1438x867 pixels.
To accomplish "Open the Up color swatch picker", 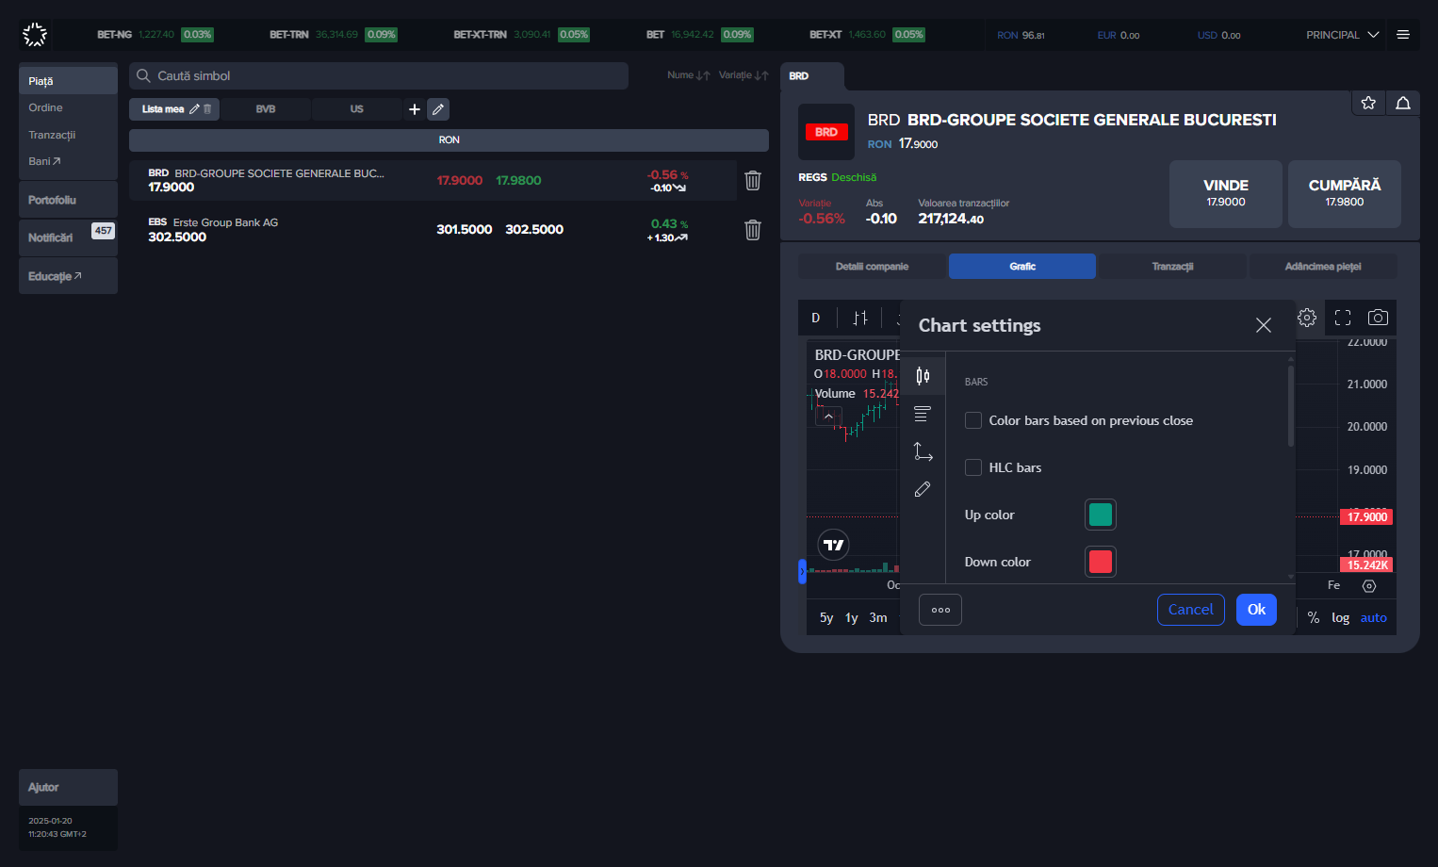I will (1101, 515).
